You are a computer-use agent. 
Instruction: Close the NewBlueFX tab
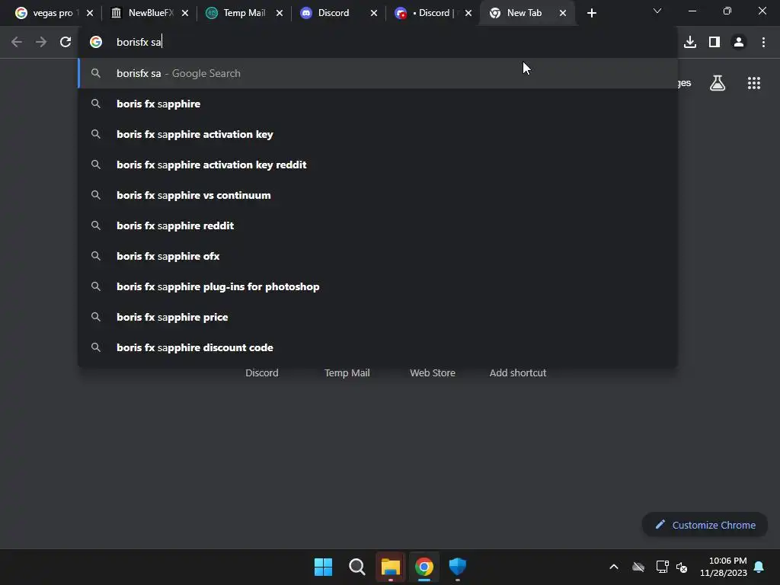185,13
